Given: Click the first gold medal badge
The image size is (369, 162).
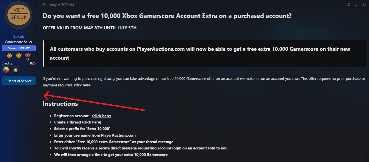Looking at the screenshot, I should (x=9, y=55).
